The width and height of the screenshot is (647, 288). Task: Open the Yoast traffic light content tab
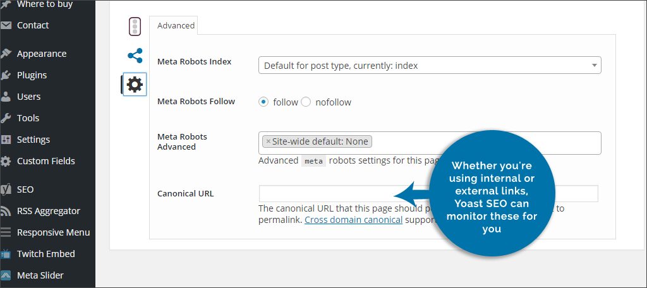click(x=135, y=27)
